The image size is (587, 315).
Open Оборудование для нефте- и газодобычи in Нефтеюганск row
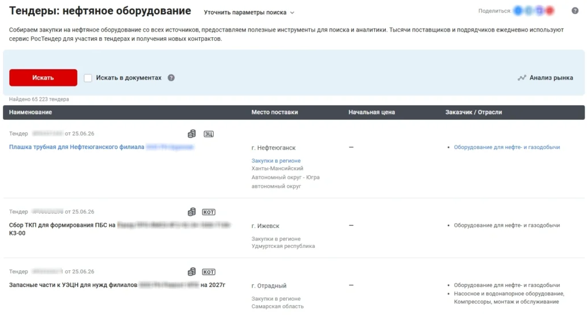coord(507,147)
